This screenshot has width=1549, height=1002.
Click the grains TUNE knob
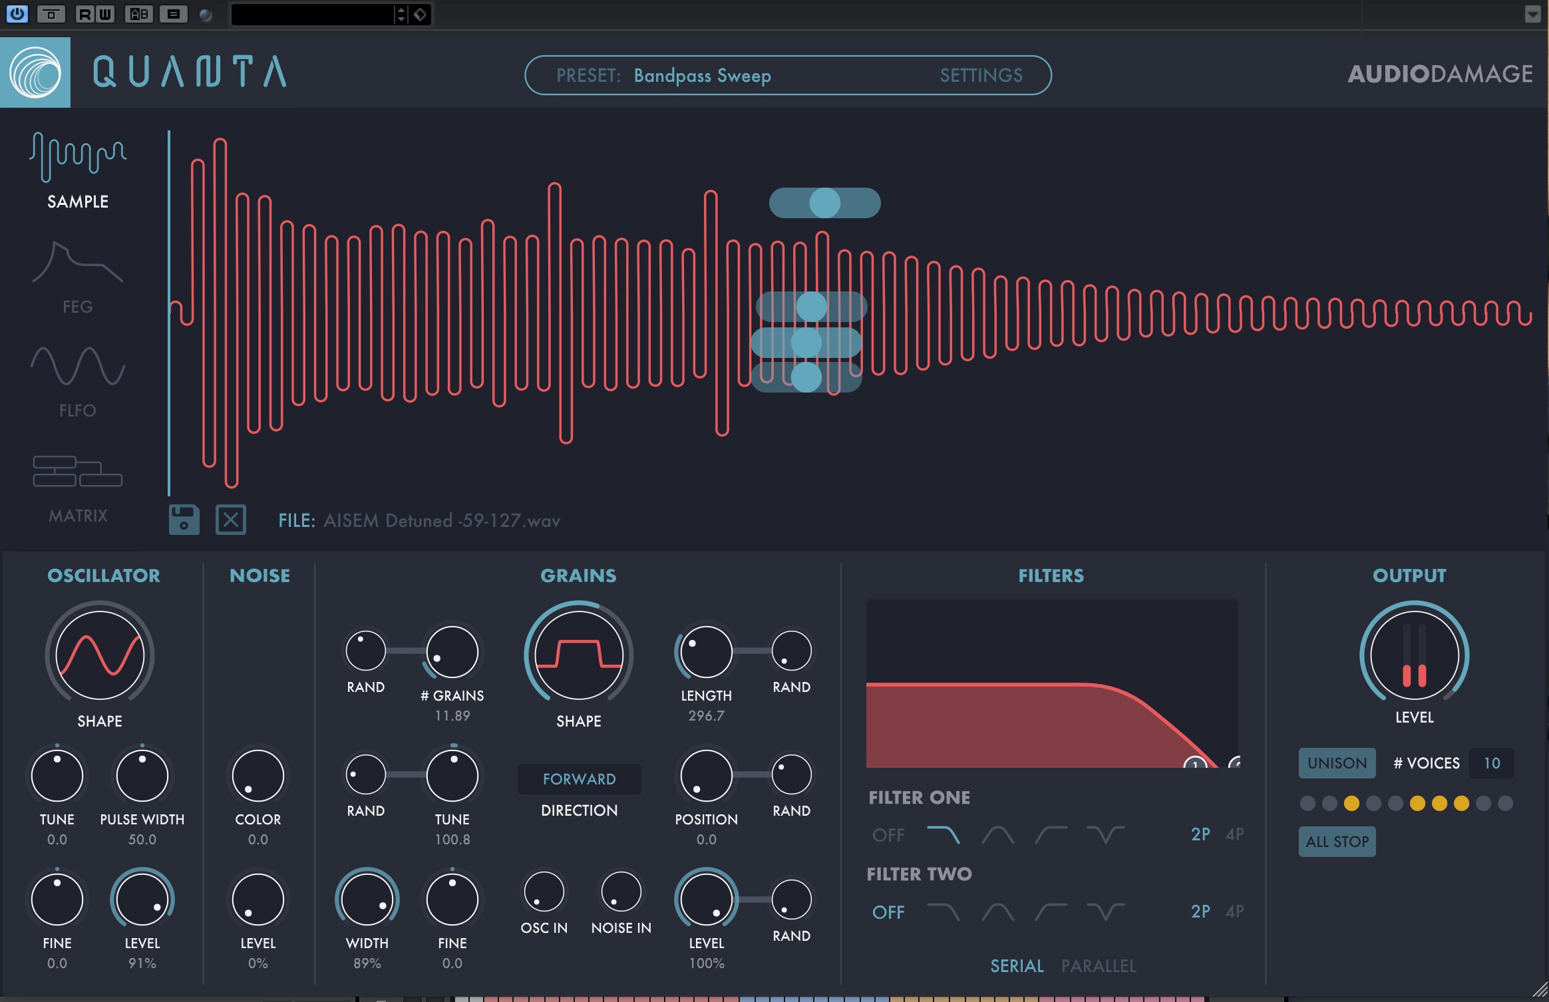pyautogui.click(x=452, y=776)
